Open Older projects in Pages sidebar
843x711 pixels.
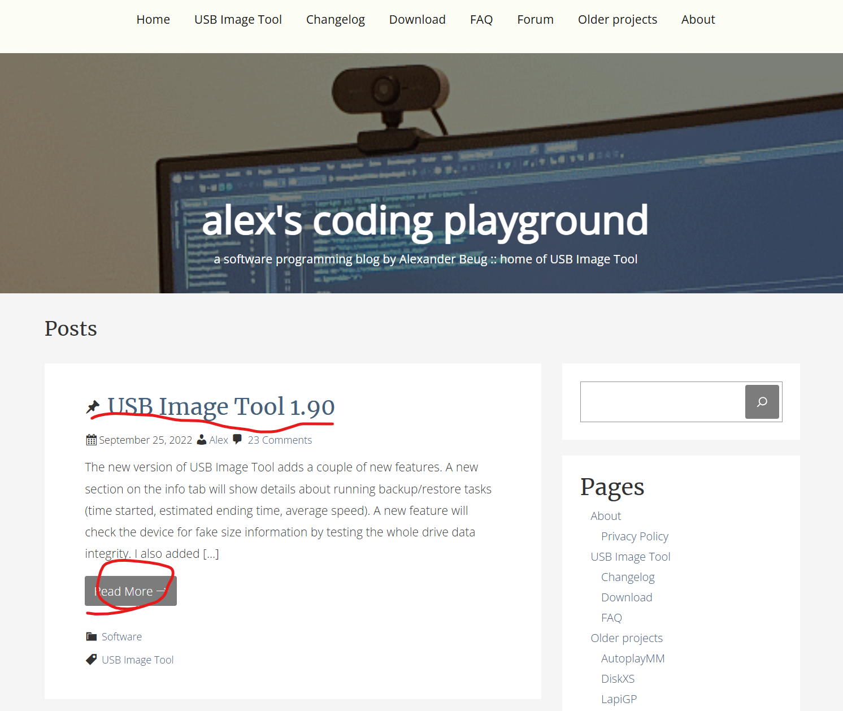pyautogui.click(x=627, y=638)
